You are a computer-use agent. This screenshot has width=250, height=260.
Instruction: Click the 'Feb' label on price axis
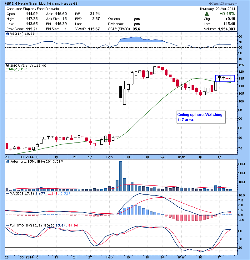coord(109,157)
